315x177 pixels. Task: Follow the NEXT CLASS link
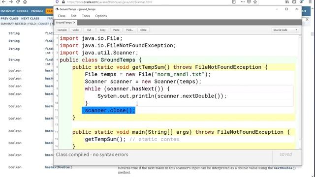(30, 19)
